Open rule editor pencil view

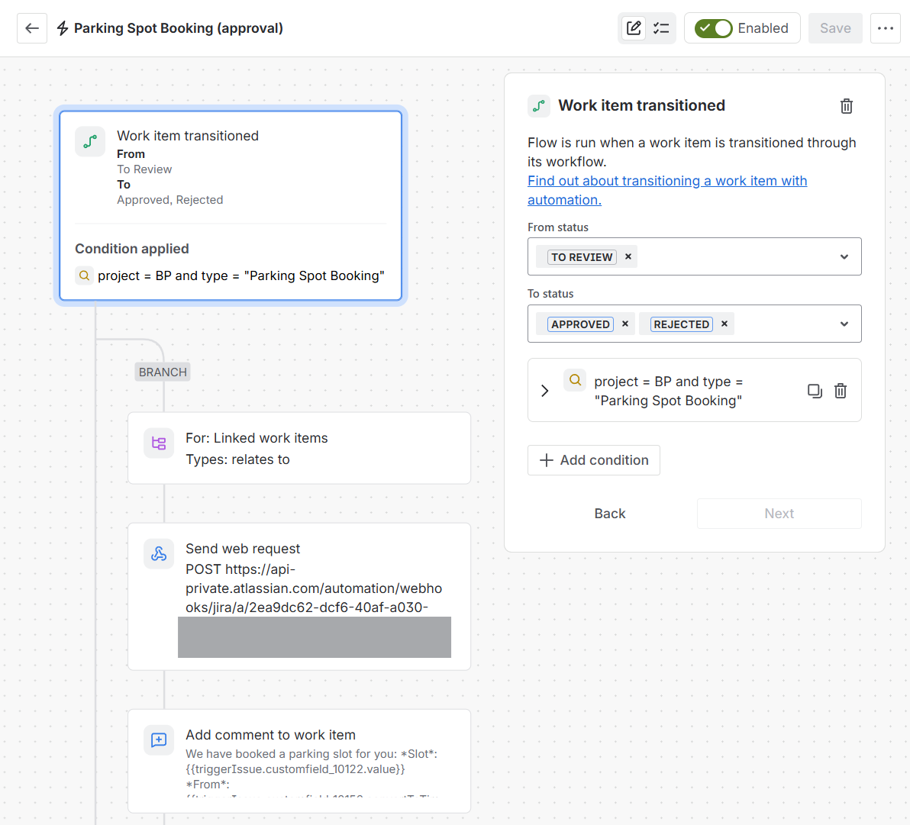pos(634,27)
